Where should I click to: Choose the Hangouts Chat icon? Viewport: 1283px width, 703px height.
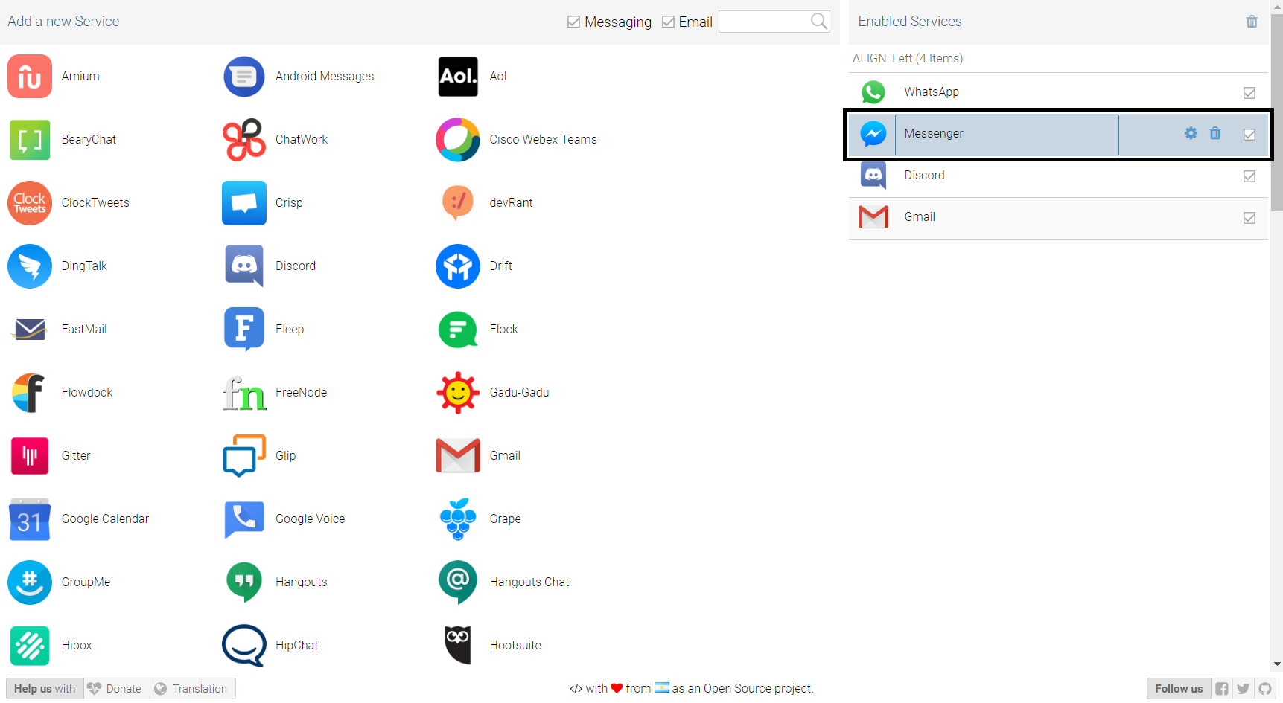tap(458, 582)
